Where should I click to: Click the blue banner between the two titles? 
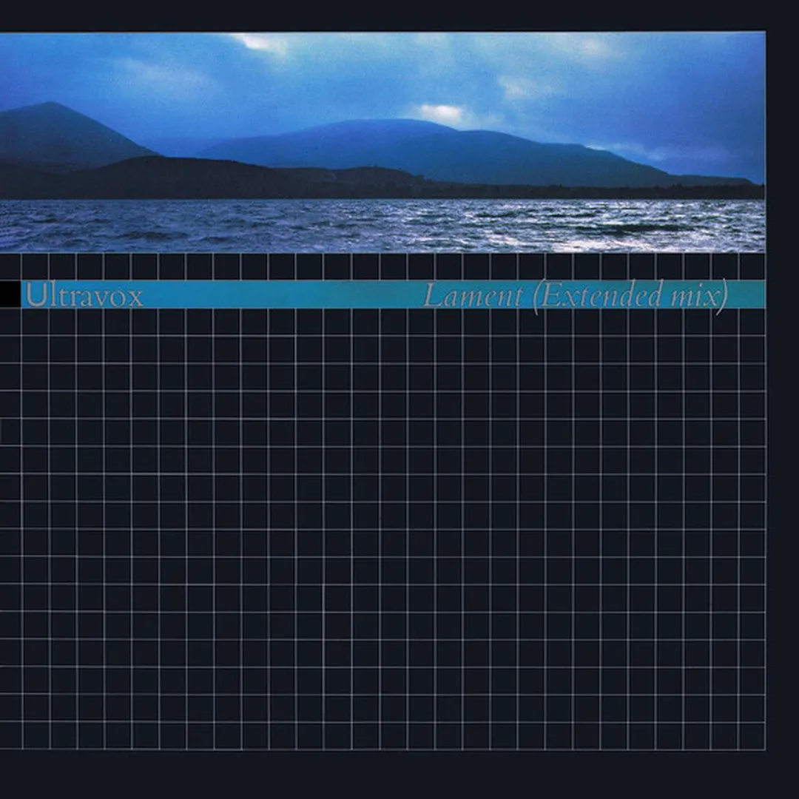(x=281, y=295)
